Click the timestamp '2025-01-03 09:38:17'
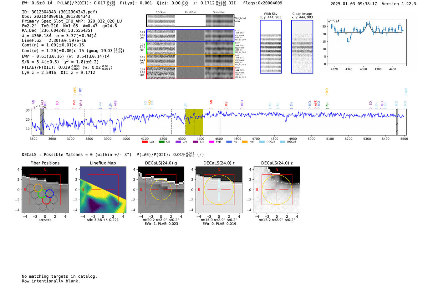The width and height of the screenshot is (438, 298). (354, 4)
